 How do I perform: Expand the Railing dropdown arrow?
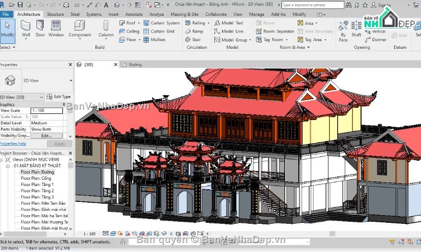[208, 23]
